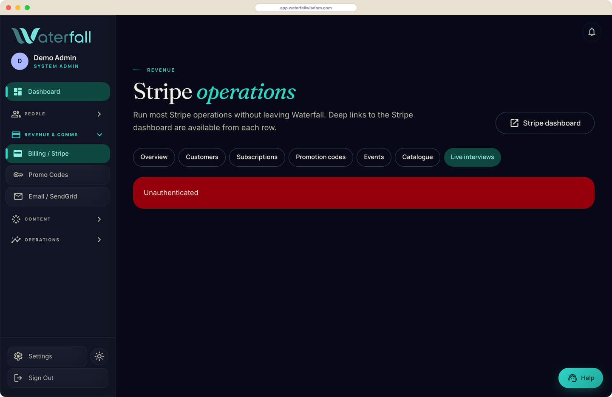Click the Dashboard grid icon
Screen dimensions: 612x397
pos(18,92)
